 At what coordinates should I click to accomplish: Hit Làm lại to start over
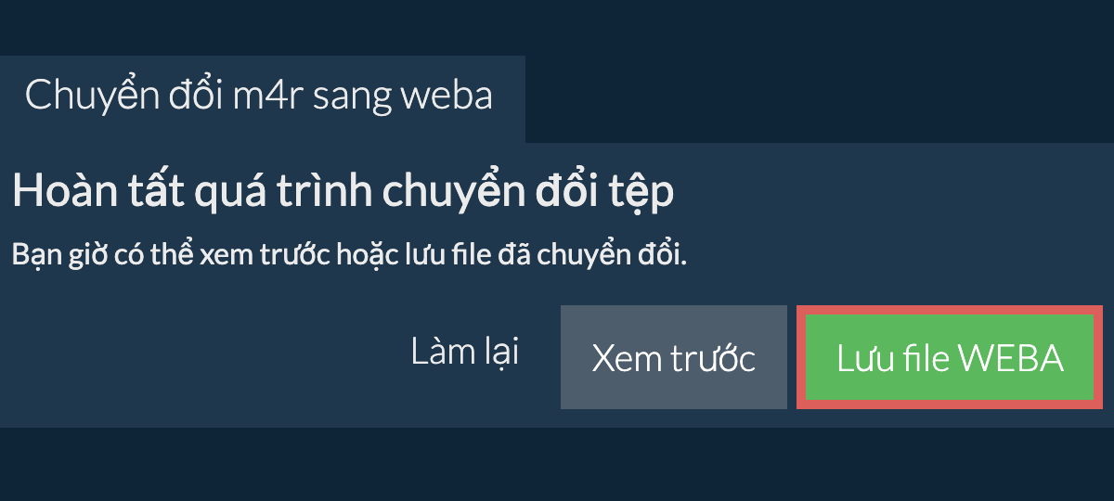pyautogui.click(x=464, y=353)
